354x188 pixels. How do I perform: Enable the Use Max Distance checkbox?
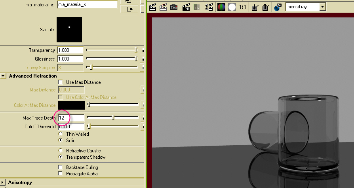[60, 82]
